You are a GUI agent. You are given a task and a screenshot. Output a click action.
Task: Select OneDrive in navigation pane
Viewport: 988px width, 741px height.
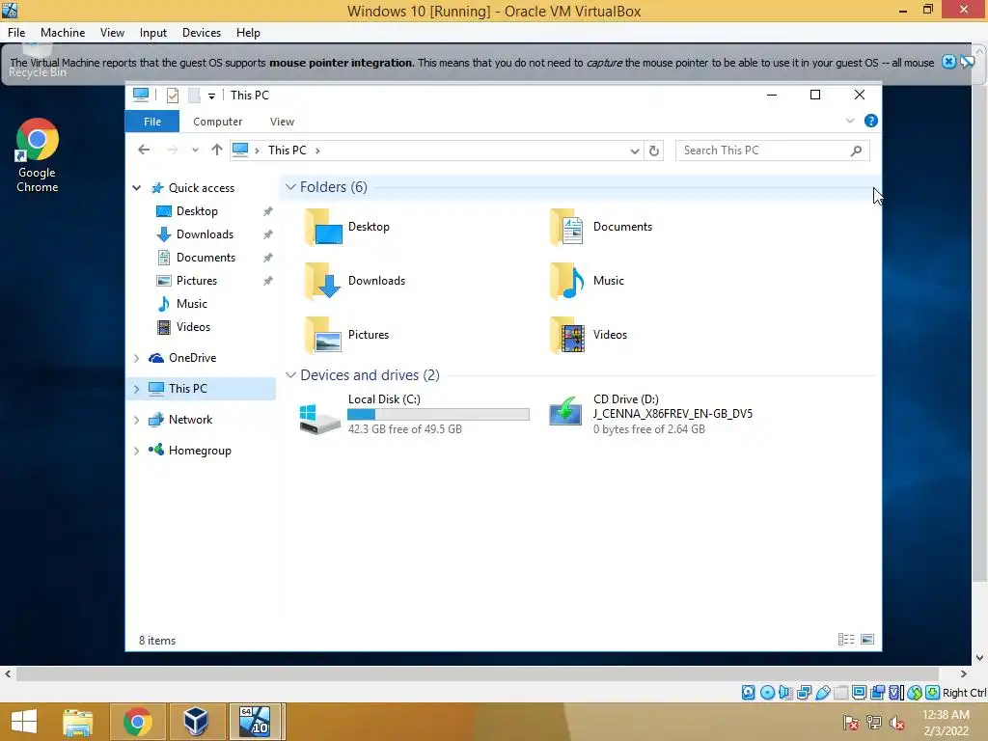pyautogui.click(x=192, y=358)
